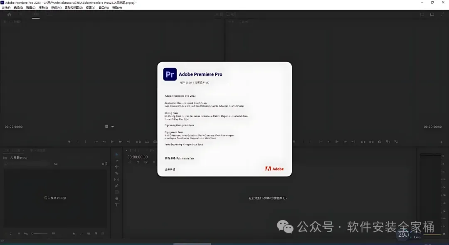449x245 pixels.
Task: Open the 标记(M) menu
Action: point(56,8)
